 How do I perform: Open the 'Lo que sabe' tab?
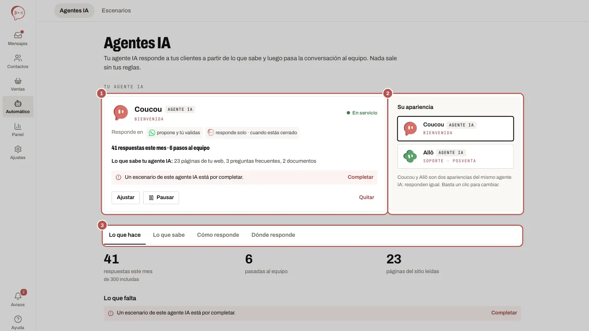pyautogui.click(x=169, y=235)
